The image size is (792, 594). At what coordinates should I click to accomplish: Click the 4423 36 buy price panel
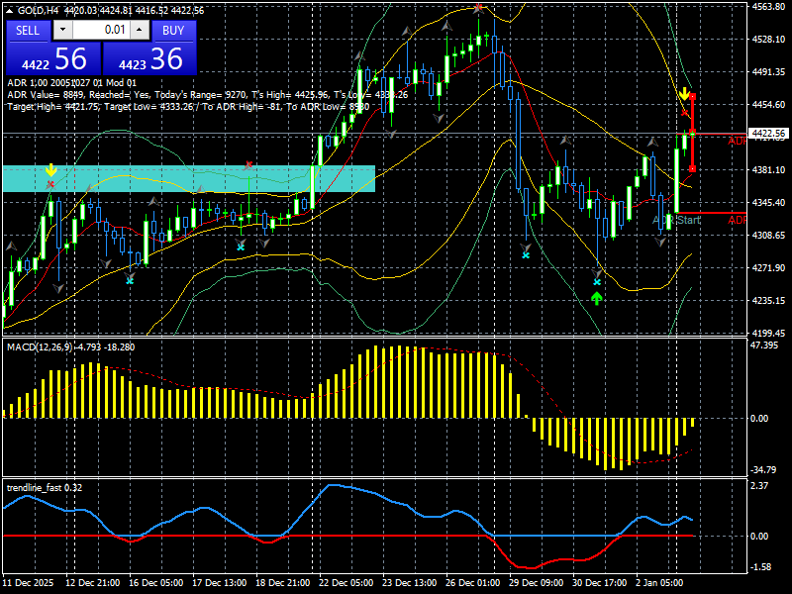pos(149,58)
